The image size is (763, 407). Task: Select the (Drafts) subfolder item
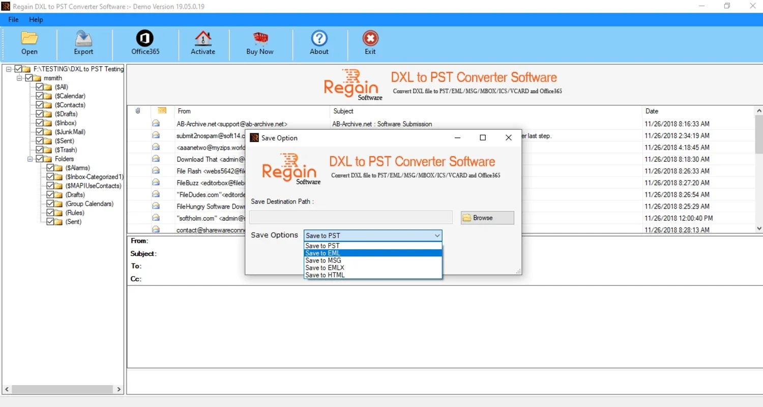point(75,195)
